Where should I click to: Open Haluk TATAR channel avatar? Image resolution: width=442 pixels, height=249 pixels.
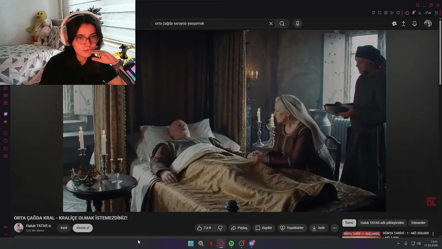click(x=19, y=228)
